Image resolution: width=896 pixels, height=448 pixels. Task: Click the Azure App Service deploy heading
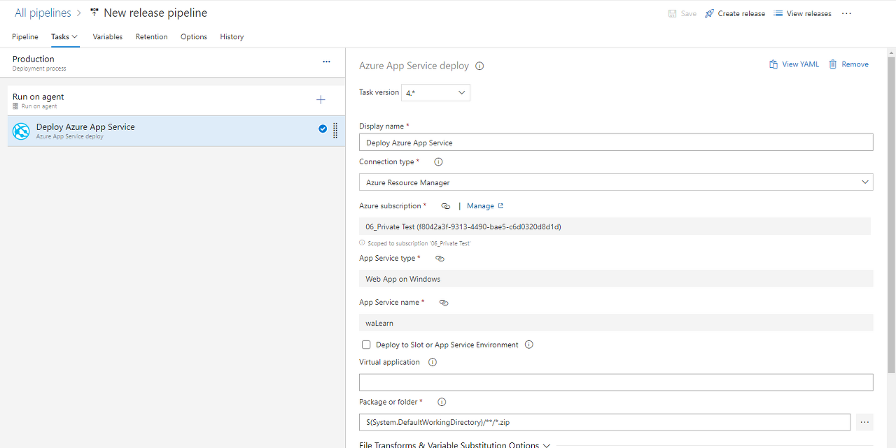[414, 66]
